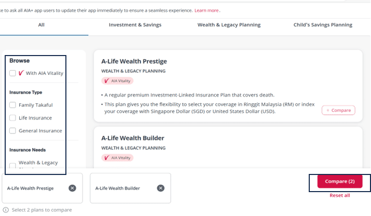The width and height of the screenshot is (371, 216).
Task: Remove A-Life Wealth Builder from comparison tray
Action: [x=161, y=188]
